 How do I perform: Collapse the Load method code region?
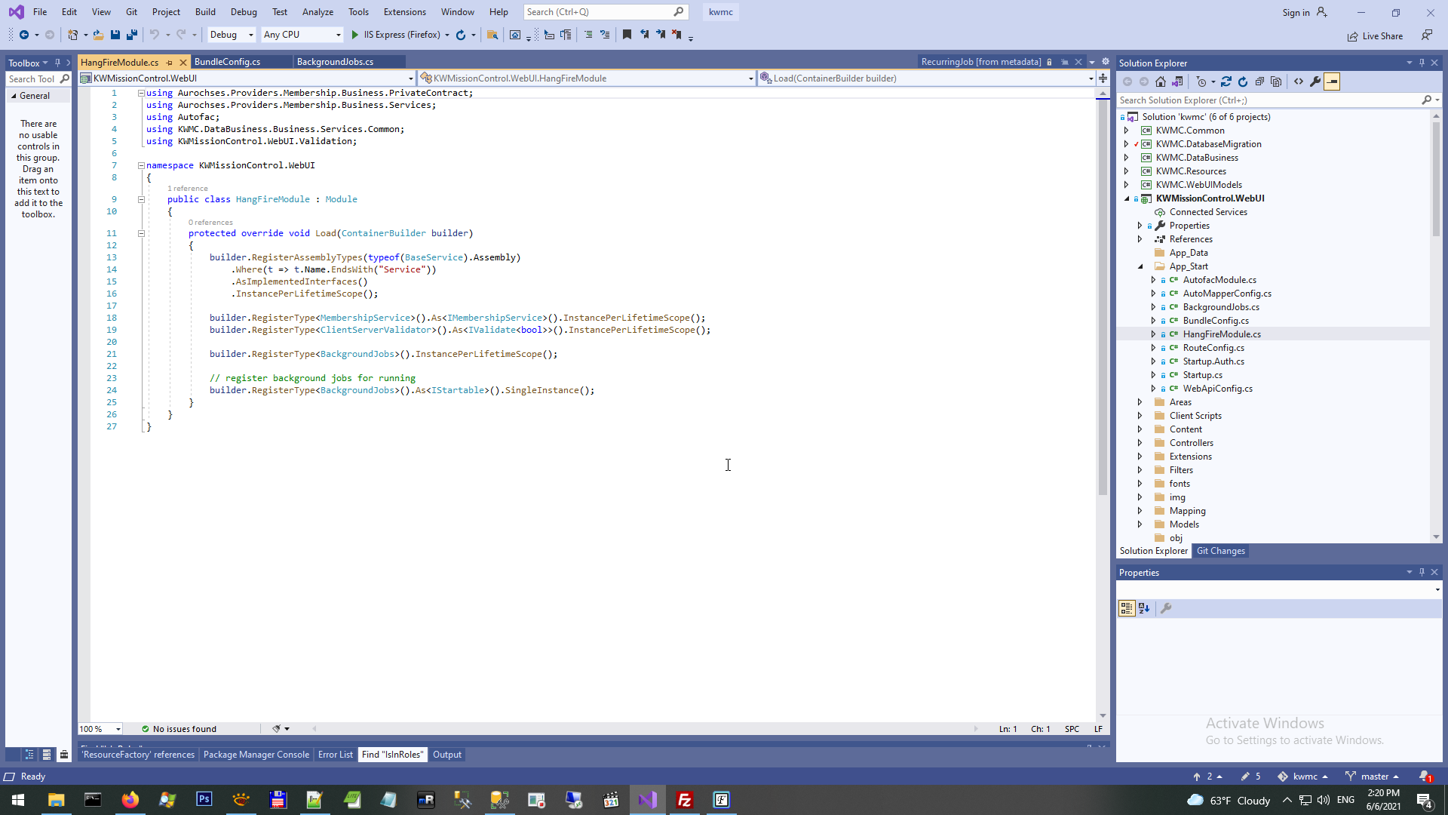click(x=141, y=233)
